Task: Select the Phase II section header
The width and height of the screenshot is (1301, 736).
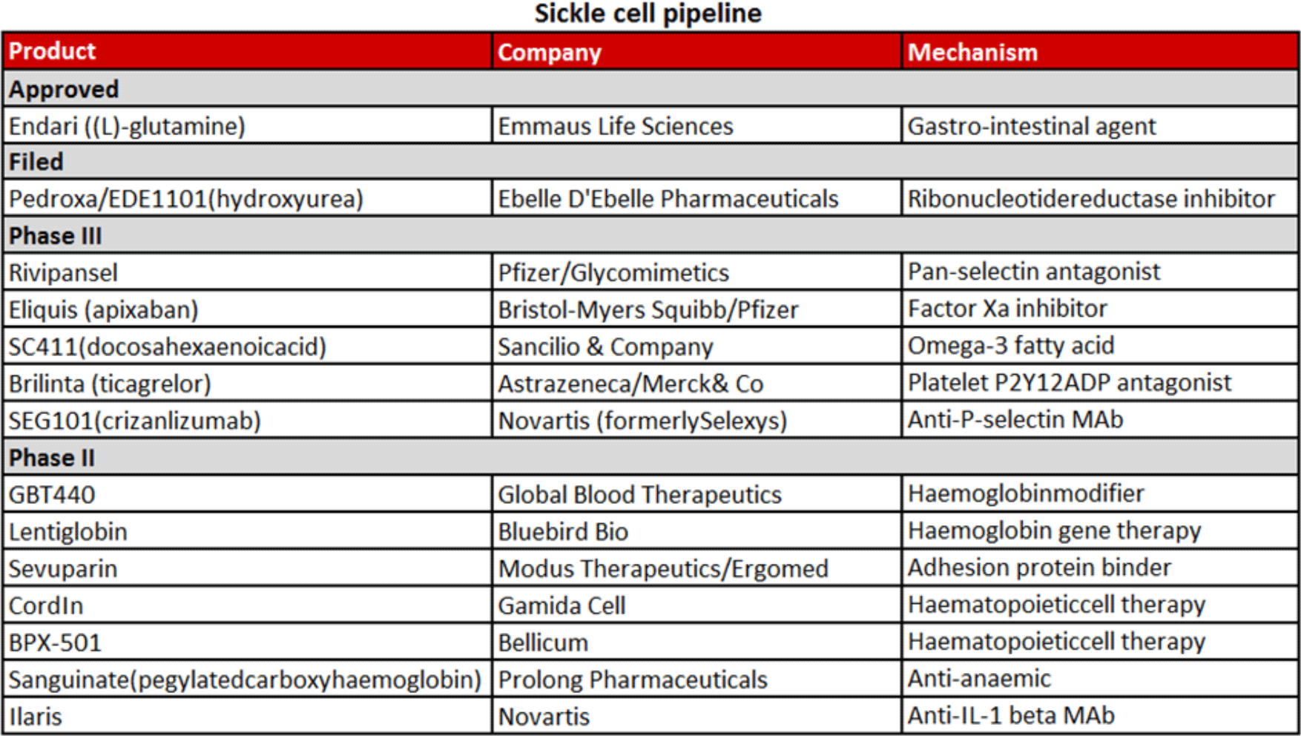Action: click(x=650, y=457)
